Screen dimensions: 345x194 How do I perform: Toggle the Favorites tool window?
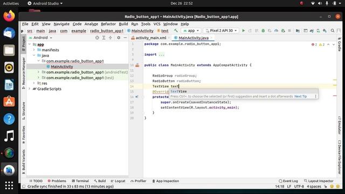pos(24,135)
